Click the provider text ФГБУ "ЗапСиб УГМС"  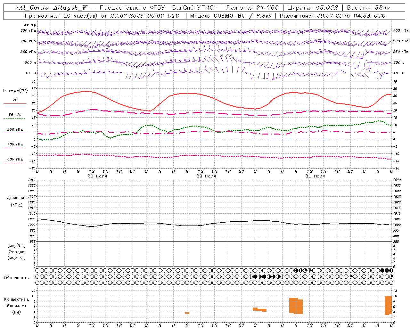[x=183, y=8]
